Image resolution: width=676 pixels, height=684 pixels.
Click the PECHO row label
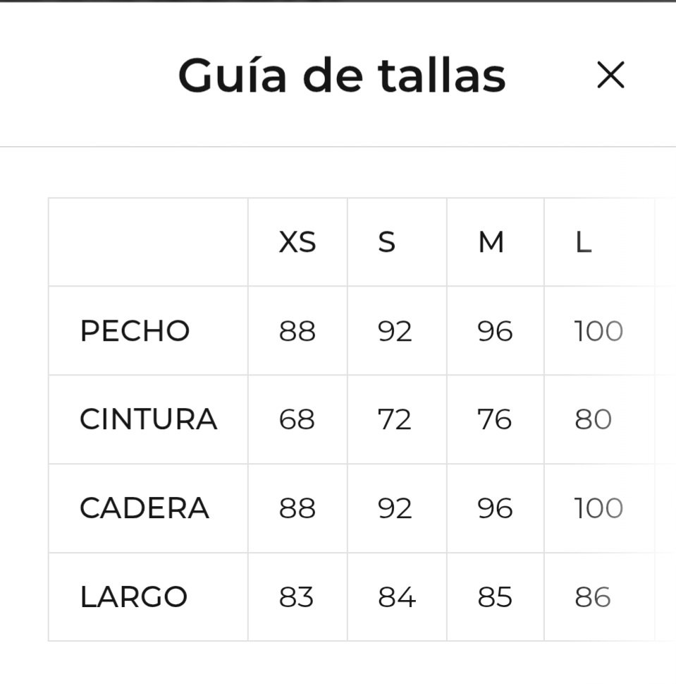(x=135, y=331)
